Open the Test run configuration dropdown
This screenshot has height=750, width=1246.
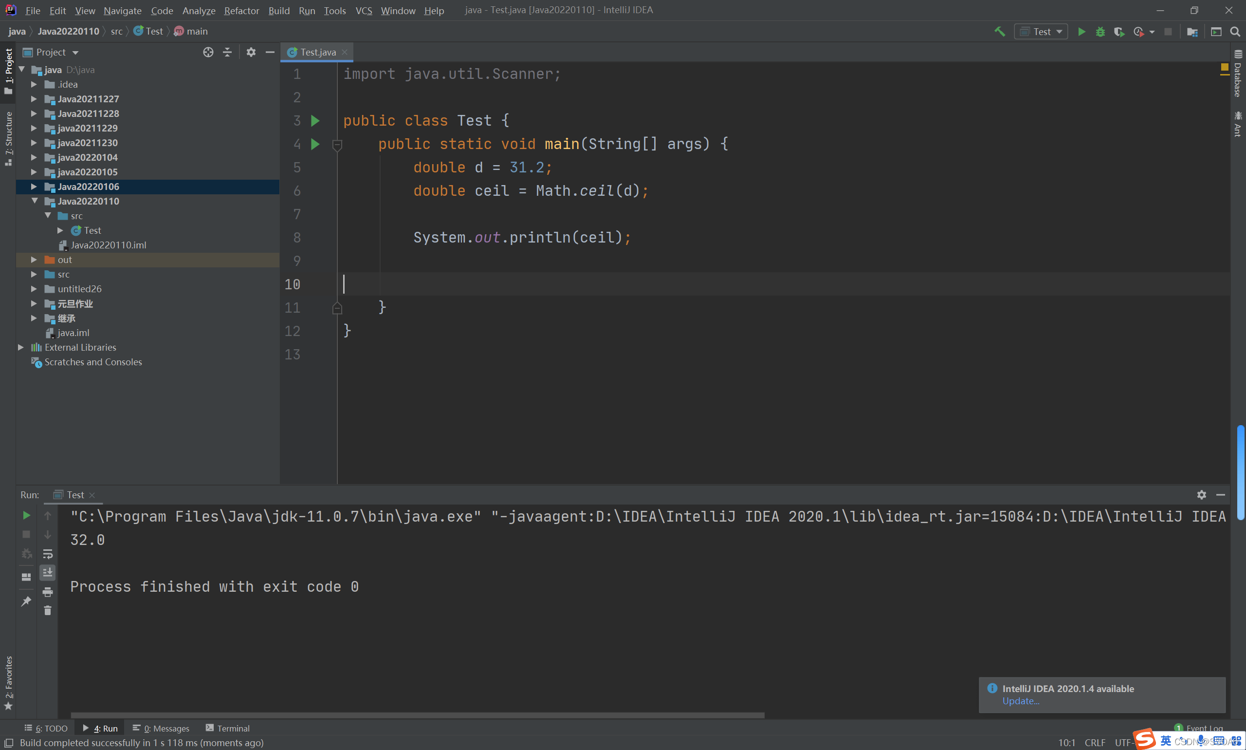click(x=1041, y=32)
